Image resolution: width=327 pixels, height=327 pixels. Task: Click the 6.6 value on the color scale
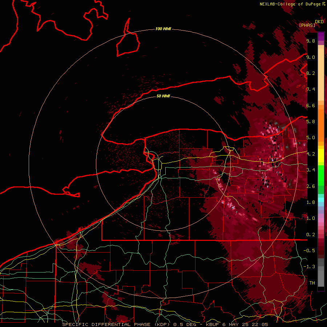point(311,105)
